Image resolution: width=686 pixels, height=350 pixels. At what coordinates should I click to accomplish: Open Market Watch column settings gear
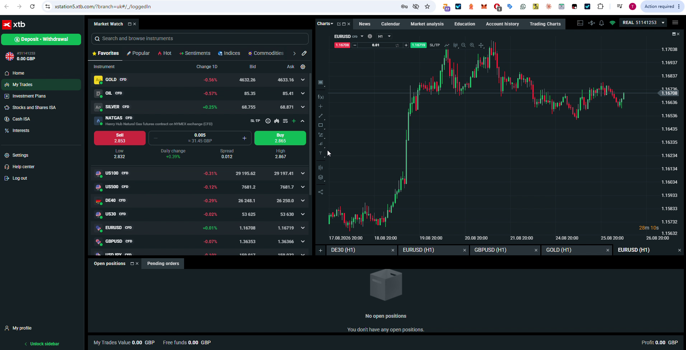point(303,67)
